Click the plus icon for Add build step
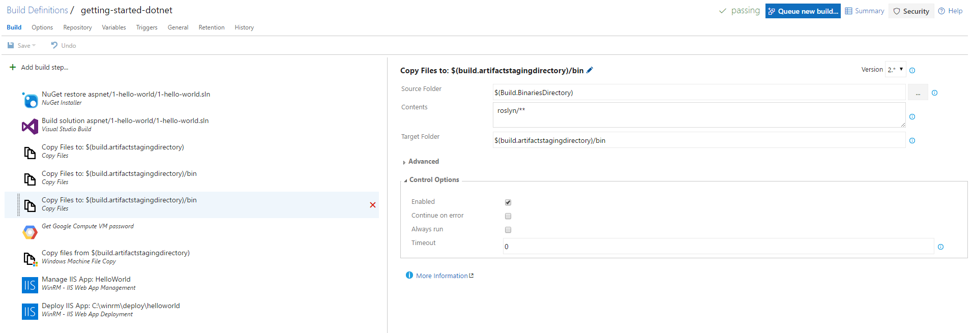The height and width of the screenshot is (333, 973). tap(13, 67)
